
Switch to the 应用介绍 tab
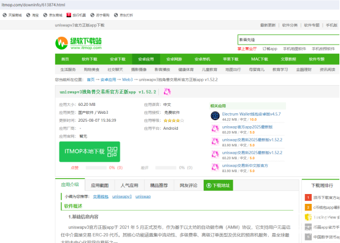click(x=70, y=185)
